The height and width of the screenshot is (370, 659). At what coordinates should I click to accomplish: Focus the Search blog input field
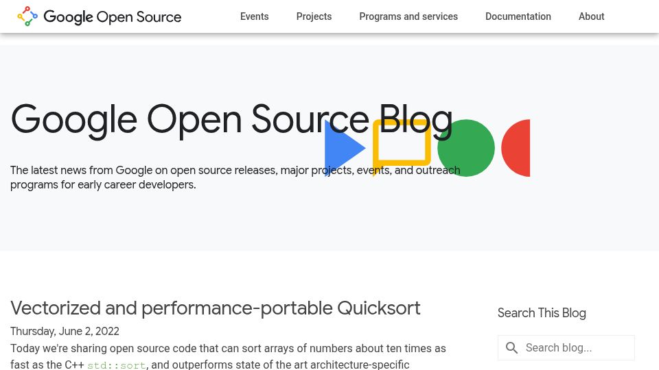[566, 348]
